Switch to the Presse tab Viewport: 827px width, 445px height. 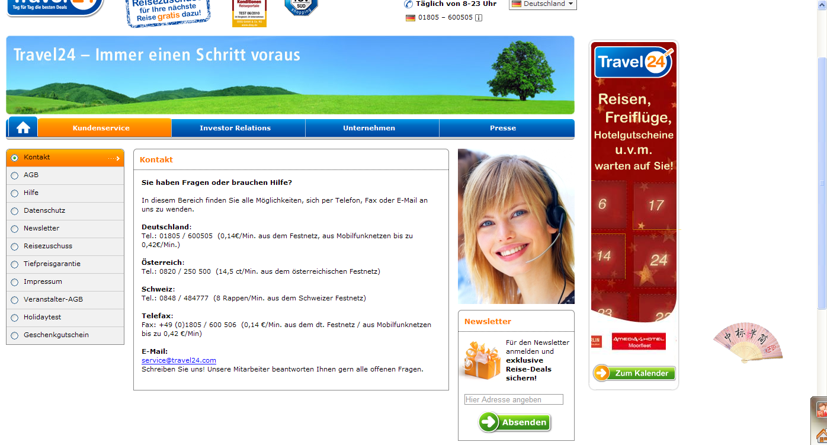(507, 128)
